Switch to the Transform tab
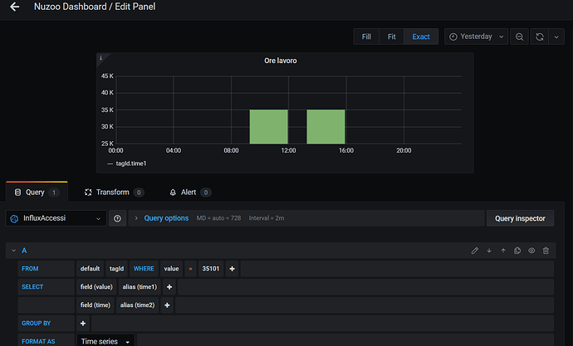Screen dimensions: 573x346 pos(114,192)
